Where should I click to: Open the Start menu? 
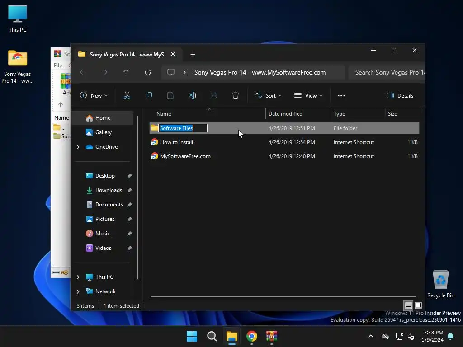click(x=192, y=336)
